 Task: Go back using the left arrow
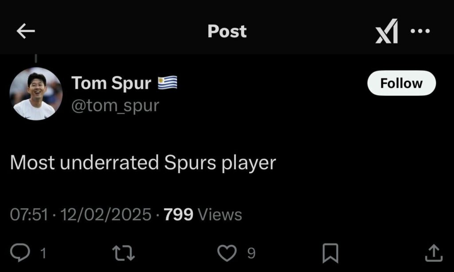point(26,31)
